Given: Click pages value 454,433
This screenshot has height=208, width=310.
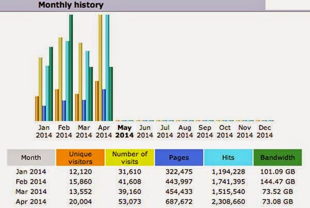Looking at the screenshot, I should pos(179,191).
